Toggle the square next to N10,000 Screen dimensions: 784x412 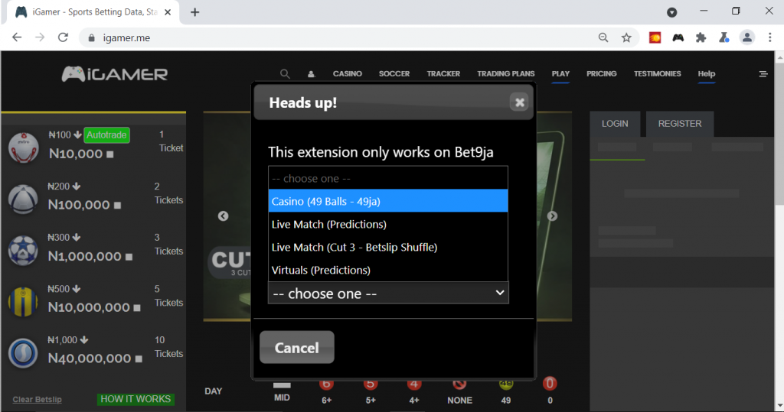click(x=110, y=154)
